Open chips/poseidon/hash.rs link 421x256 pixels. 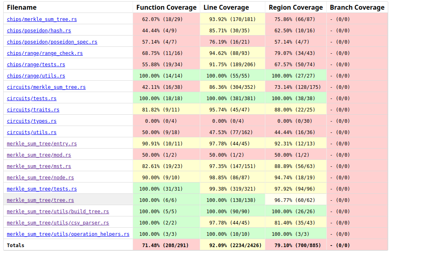[x=39, y=31]
